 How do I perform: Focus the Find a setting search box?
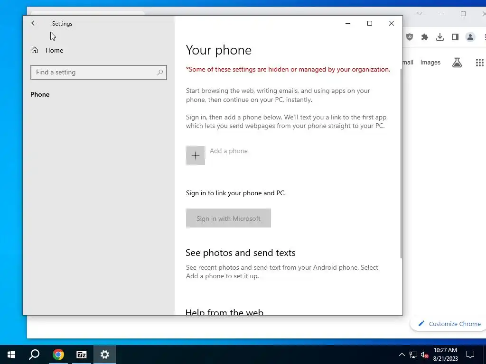99,73
